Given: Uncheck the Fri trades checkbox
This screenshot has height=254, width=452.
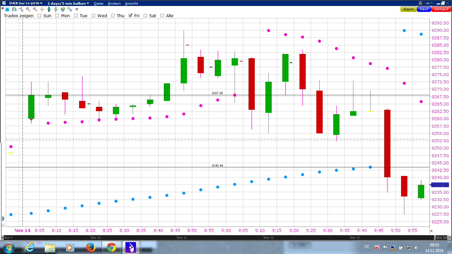Looking at the screenshot, I should click(x=130, y=16).
